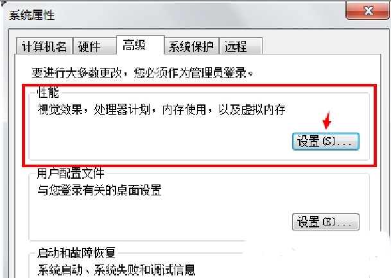Image resolution: width=391 pixels, height=278 pixels.
Task: Select the 高级 tab
Action: (x=140, y=45)
